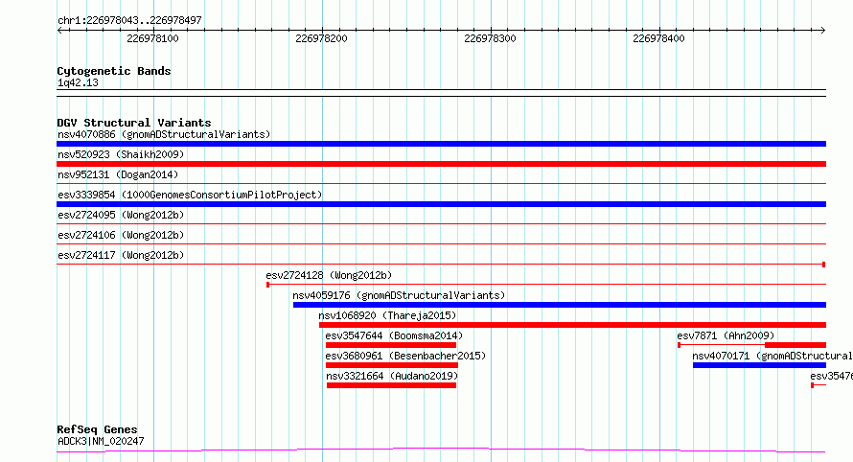Open esv3339854 1000GenomesConsortiumPilotProject label

point(190,195)
